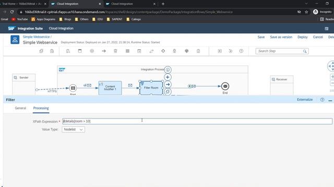Open the Persistence cube palette icon
The height and width of the screenshot is (187, 334).
tap(187, 51)
